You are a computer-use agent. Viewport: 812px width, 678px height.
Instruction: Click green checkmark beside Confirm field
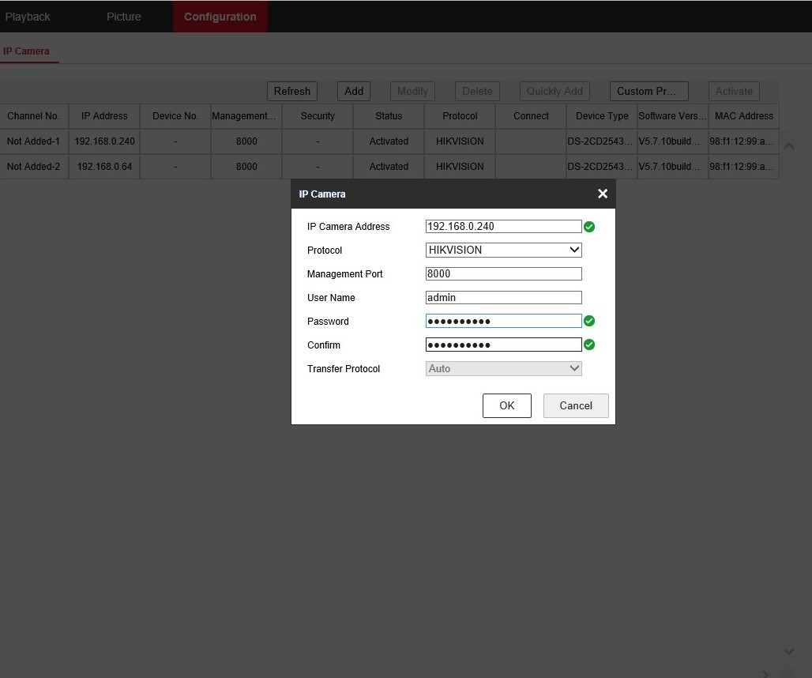[589, 345]
